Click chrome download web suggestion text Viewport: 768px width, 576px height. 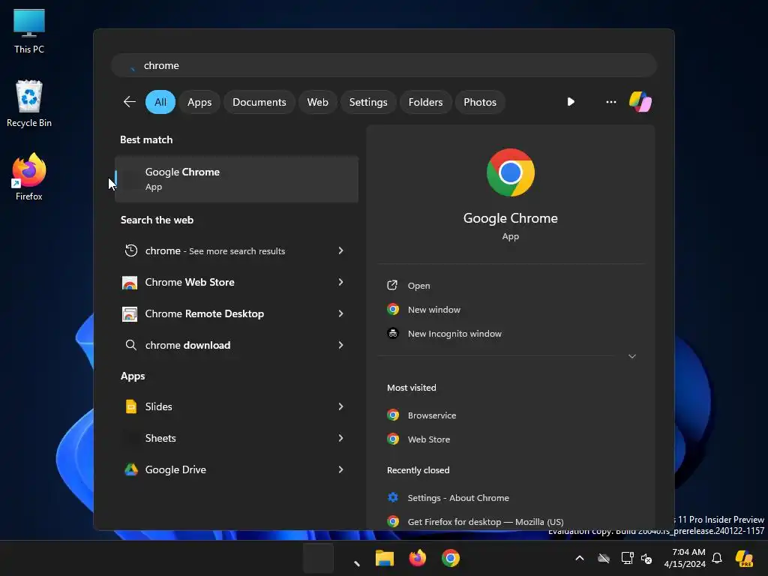coord(187,345)
